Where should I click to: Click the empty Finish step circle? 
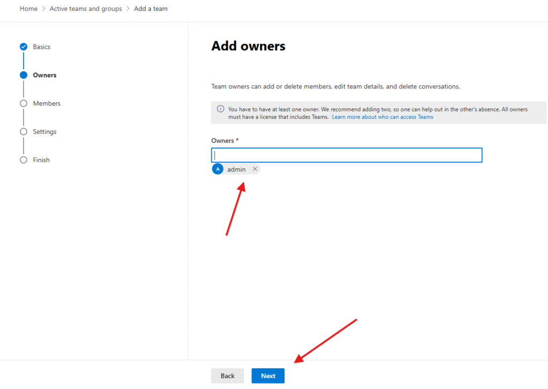(24, 160)
